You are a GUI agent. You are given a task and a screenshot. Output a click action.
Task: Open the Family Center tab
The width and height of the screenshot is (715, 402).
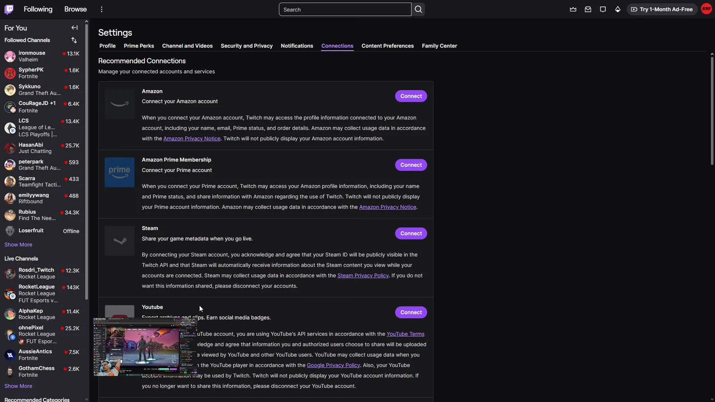[439, 46]
